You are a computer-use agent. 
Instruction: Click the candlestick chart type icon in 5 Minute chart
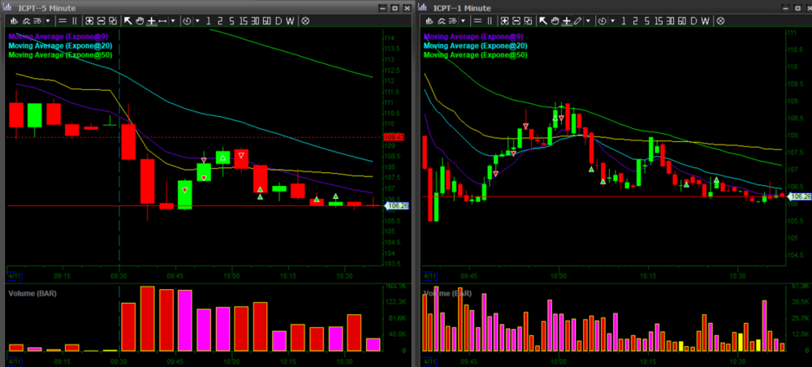(15, 20)
